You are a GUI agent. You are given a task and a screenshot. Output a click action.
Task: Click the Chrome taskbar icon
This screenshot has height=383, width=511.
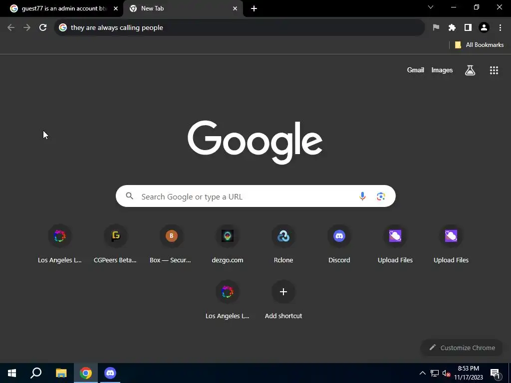pos(86,373)
